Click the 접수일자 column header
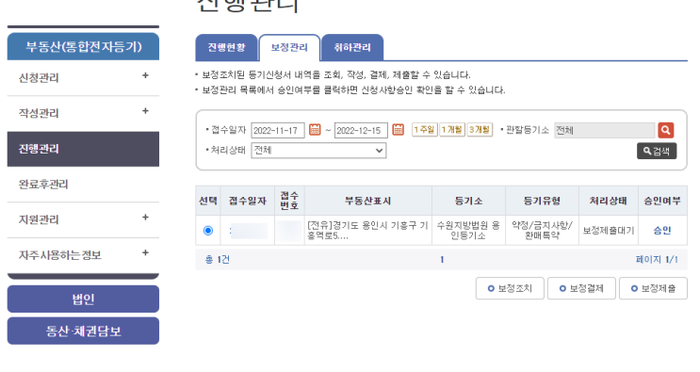 pyautogui.click(x=248, y=201)
